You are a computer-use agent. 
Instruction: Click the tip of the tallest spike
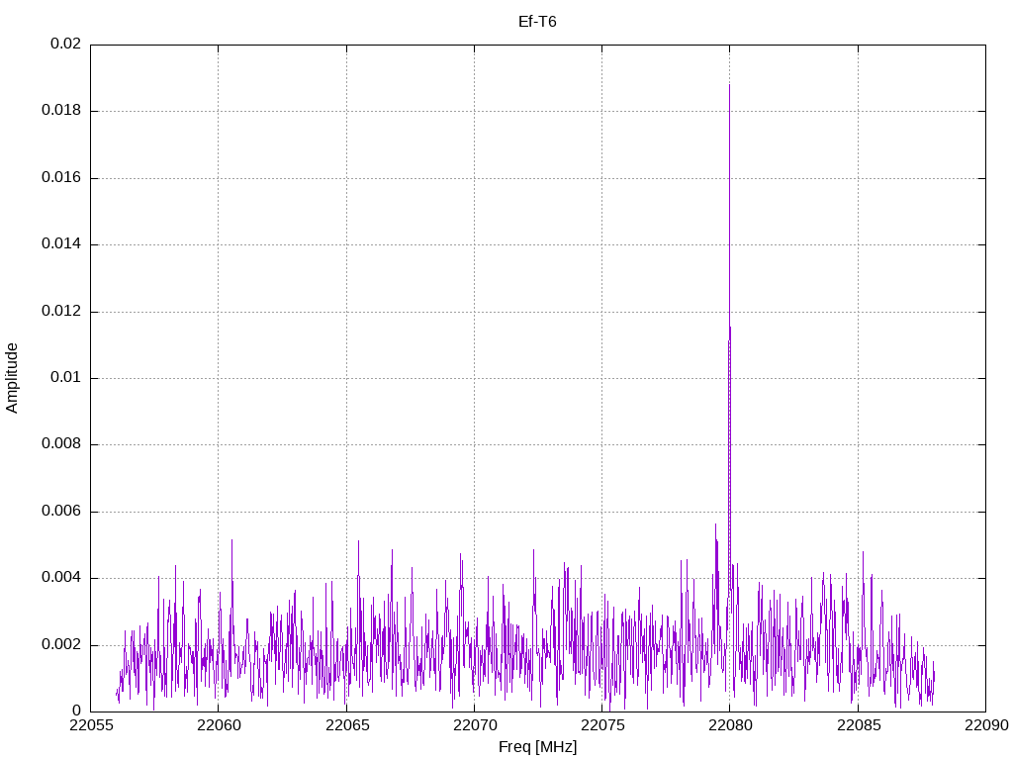click(729, 85)
